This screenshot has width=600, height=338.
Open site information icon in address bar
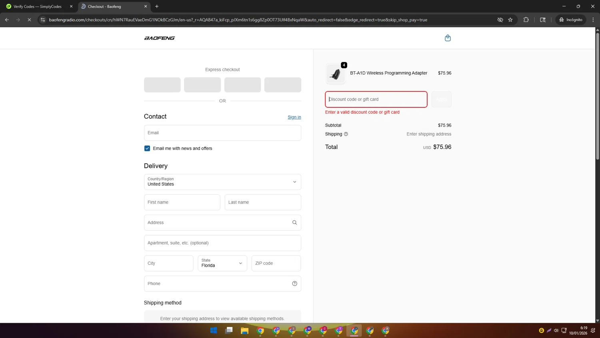pos(43,20)
